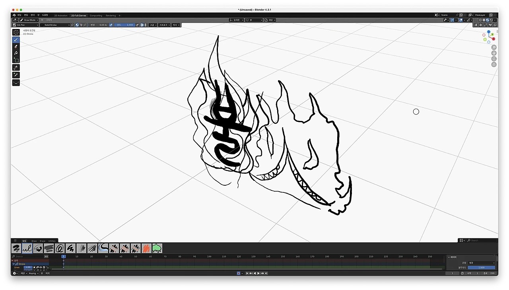The height and width of the screenshot is (290, 509).
Task: Switch to the 2D Animation workspace tab
Action: [61, 15]
